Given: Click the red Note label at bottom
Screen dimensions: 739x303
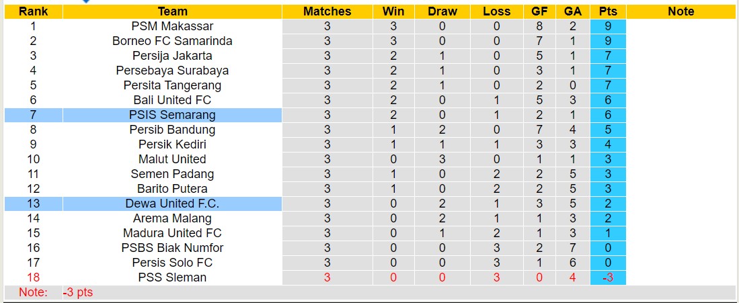Looking at the screenshot, I should (33, 292).
